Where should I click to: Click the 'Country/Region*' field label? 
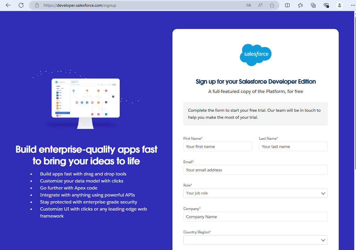click(x=197, y=232)
